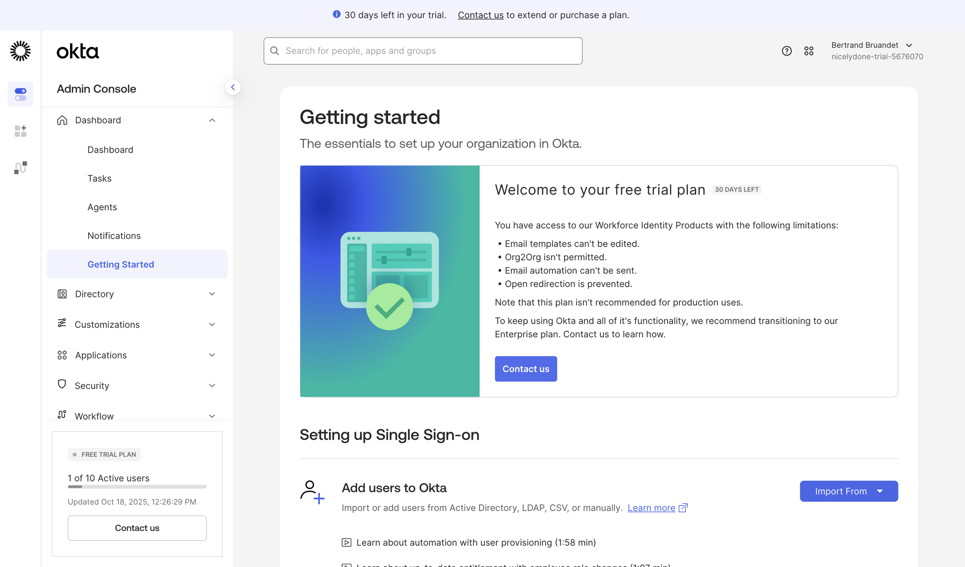The image size is (965, 567).
Task: Click the Customizations sliders icon
Action: (x=62, y=323)
